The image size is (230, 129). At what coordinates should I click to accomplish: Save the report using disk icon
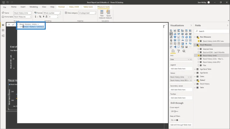click(3, 2)
